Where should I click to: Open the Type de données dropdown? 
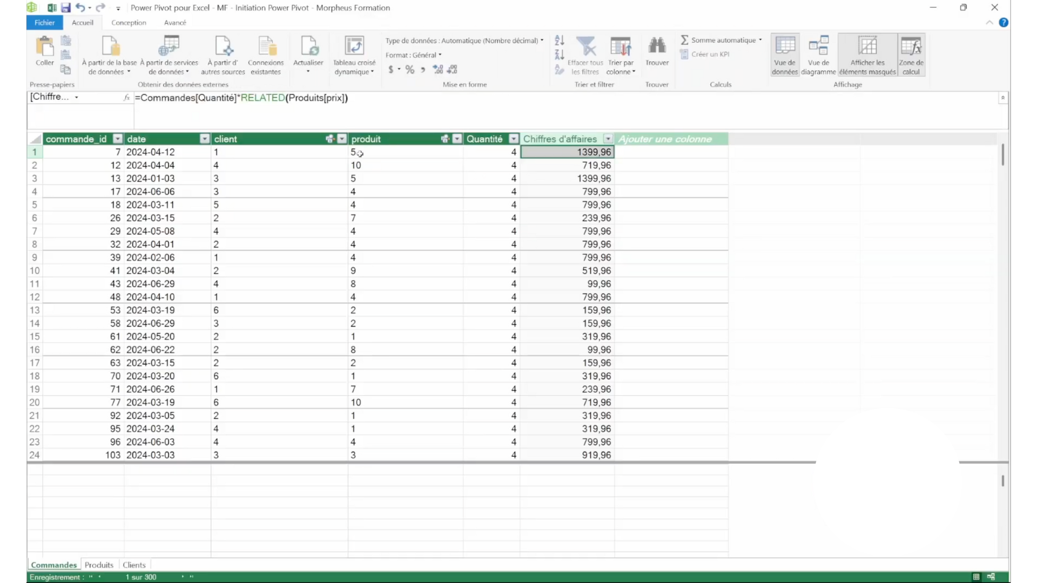[x=542, y=40]
